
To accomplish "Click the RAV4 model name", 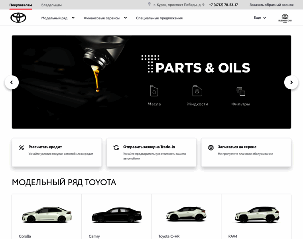I will [x=232, y=236].
